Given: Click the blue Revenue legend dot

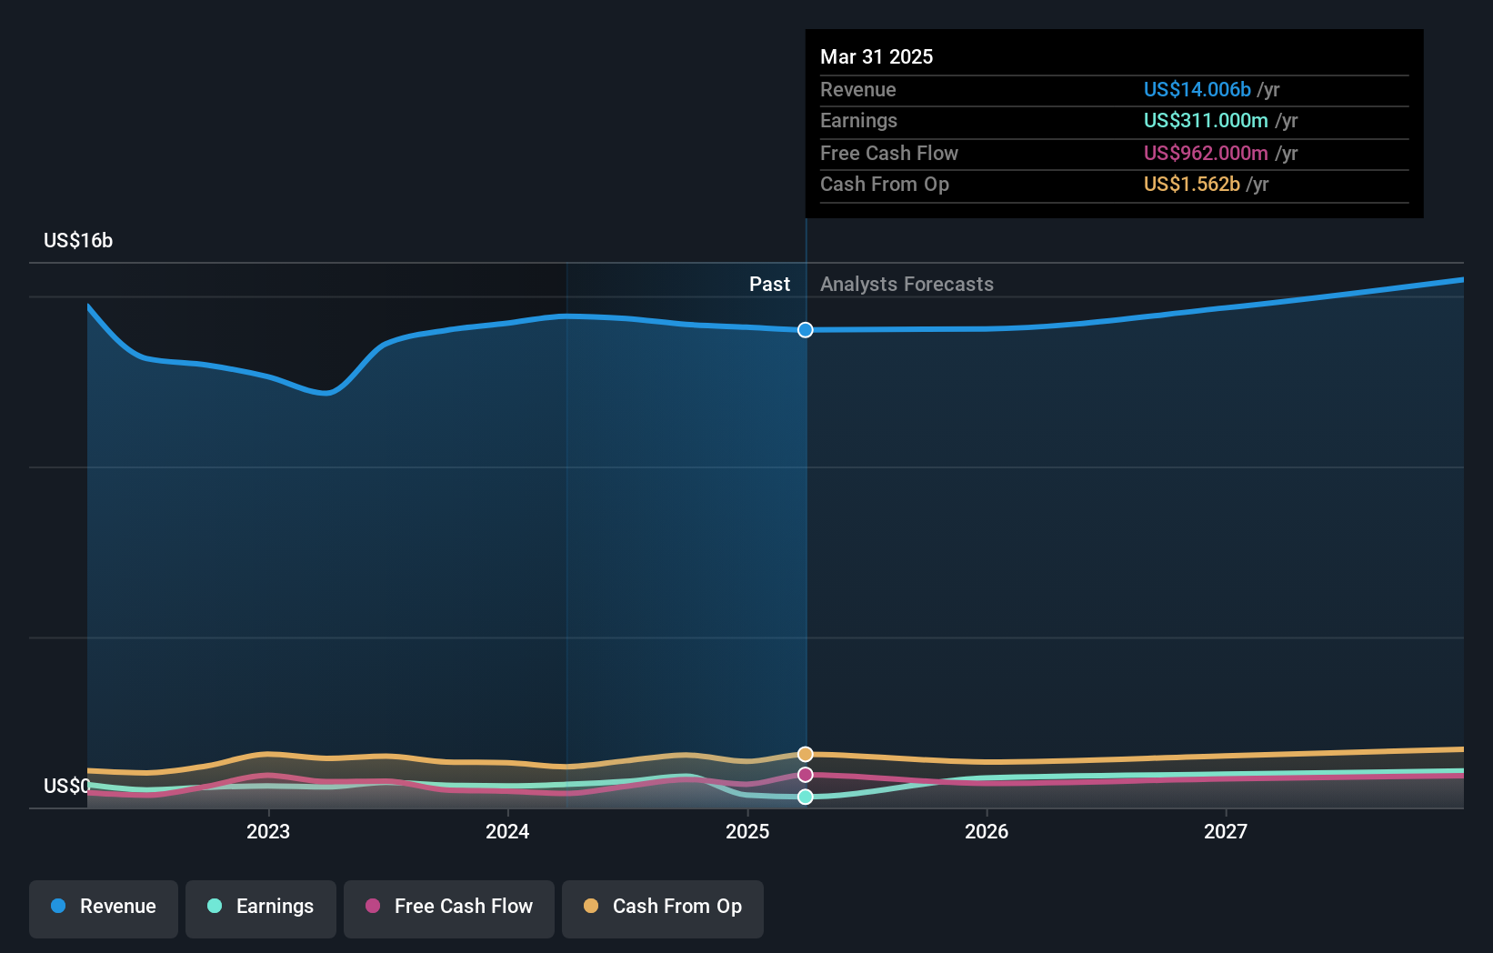Looking at the screenshot, I should (x=58, y=907).
